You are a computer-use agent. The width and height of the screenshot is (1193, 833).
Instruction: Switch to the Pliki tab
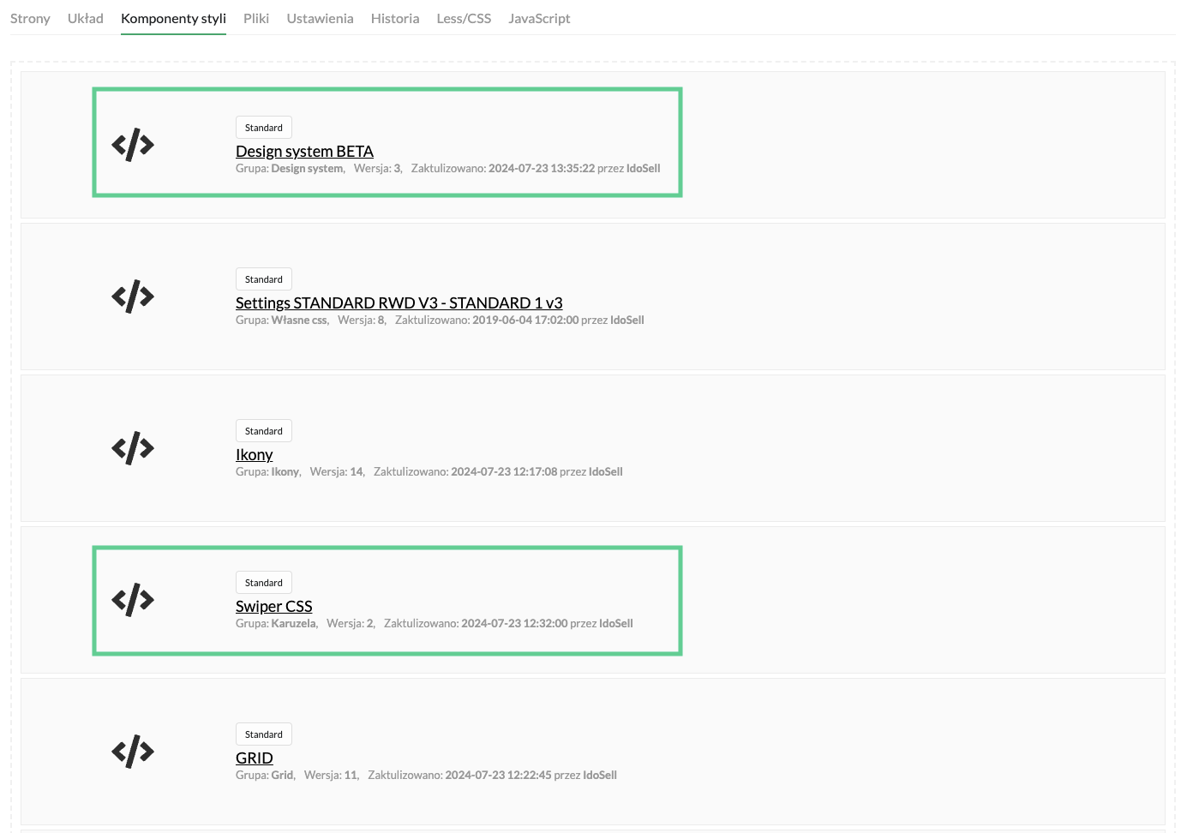[x=255, y=18]
